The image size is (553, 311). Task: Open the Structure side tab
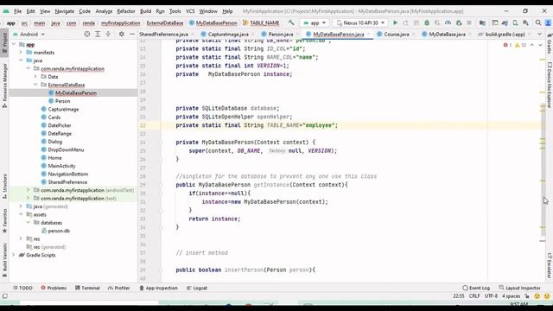click(4, 187)
